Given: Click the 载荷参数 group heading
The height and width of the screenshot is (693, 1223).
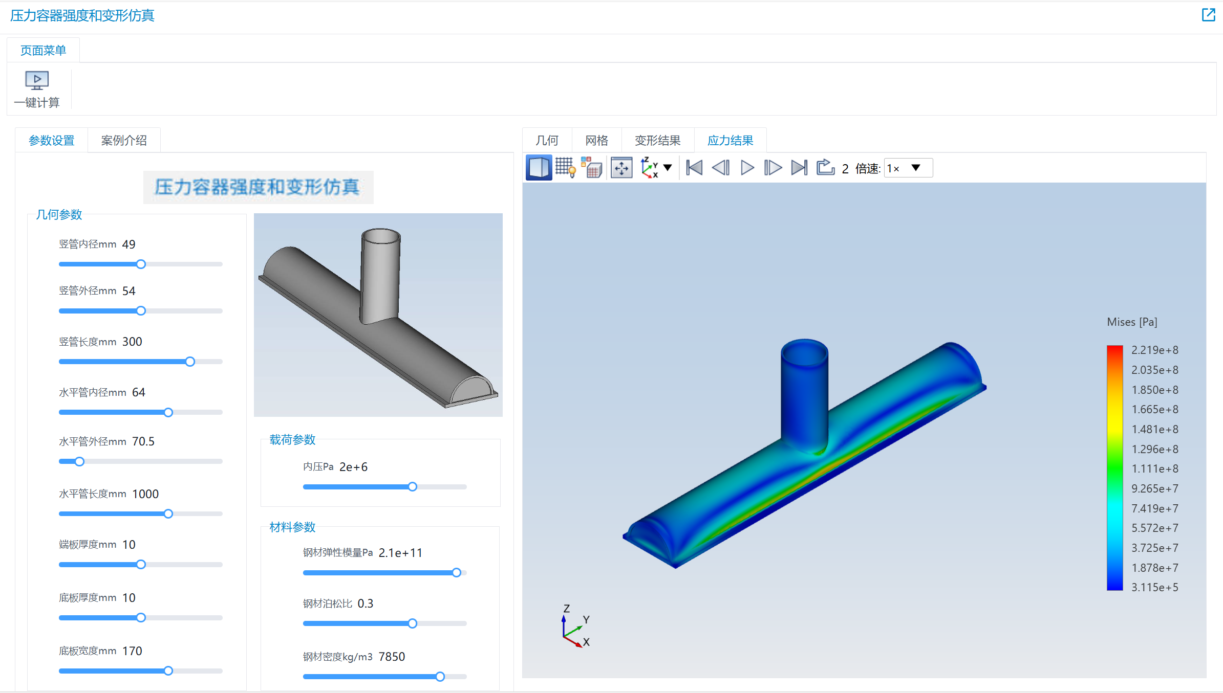Looking at the screenshot, I should [292, 439].
